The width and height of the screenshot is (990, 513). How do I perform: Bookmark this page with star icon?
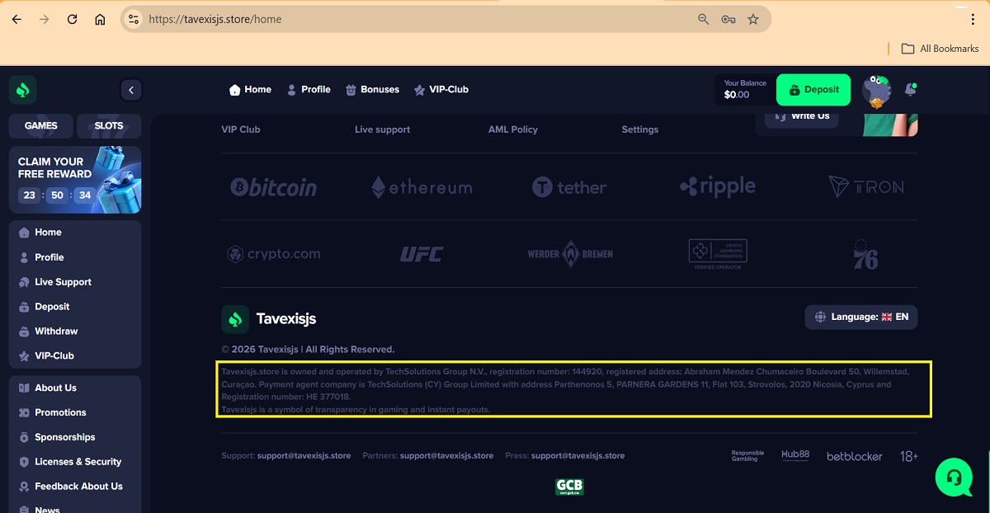click(752, 19)
